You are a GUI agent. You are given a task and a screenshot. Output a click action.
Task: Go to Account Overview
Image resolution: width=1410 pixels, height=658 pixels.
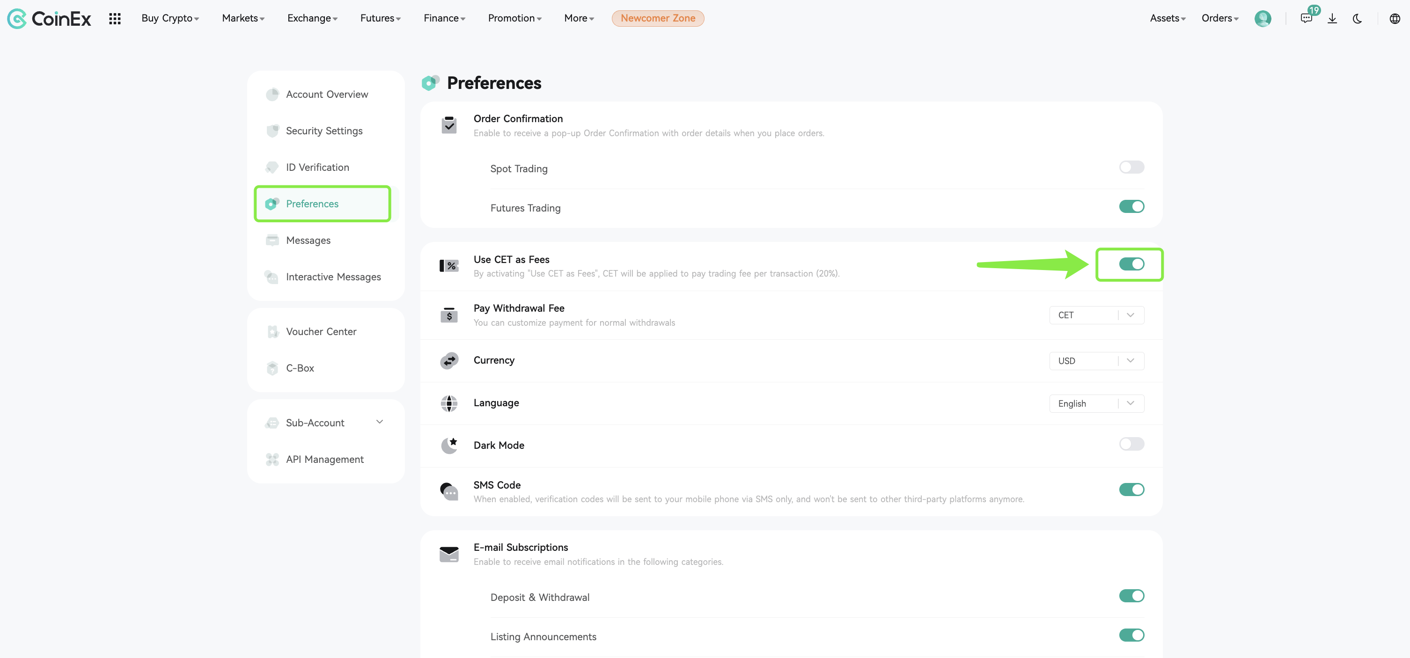pyautogui.click(x=326, y=94)
